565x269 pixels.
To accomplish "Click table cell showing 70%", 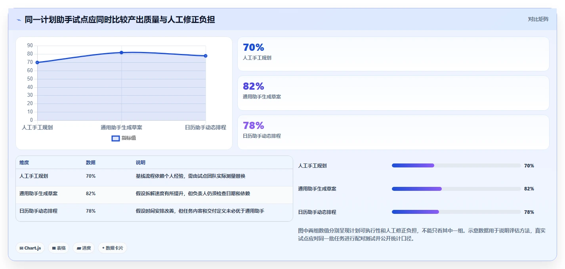I will pos(91,176).
